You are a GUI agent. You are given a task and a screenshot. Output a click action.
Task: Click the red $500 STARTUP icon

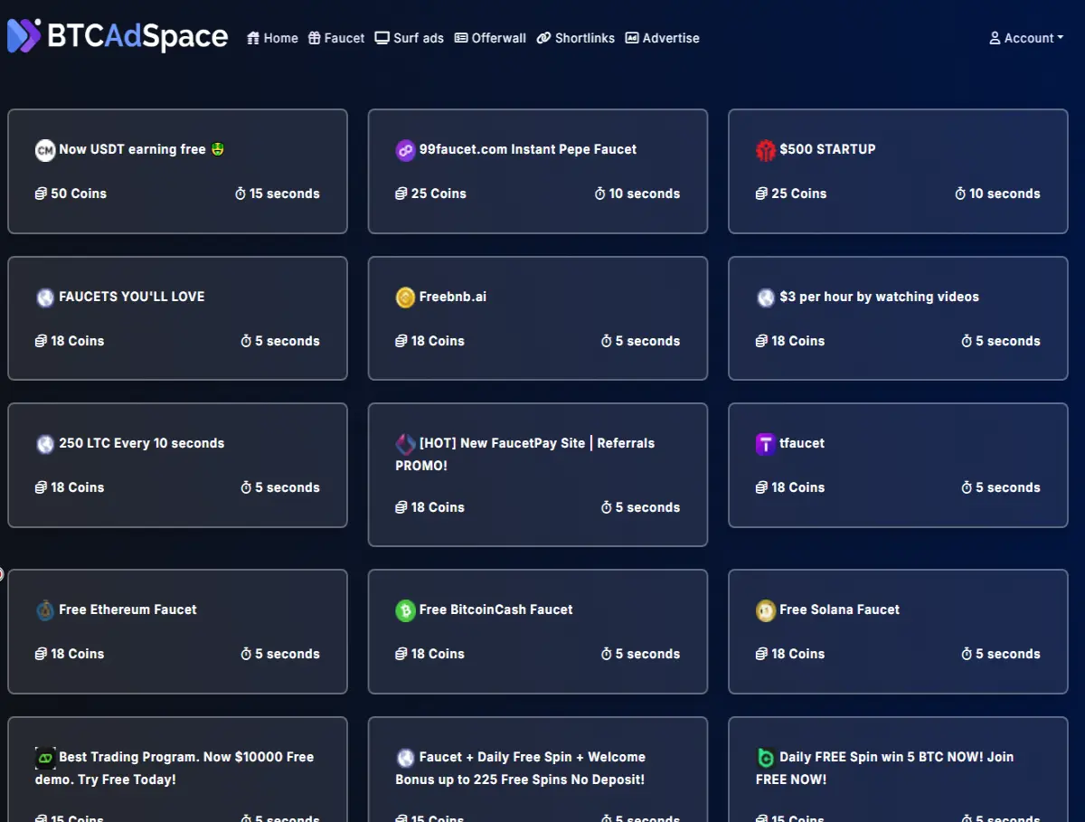[766, 150]
